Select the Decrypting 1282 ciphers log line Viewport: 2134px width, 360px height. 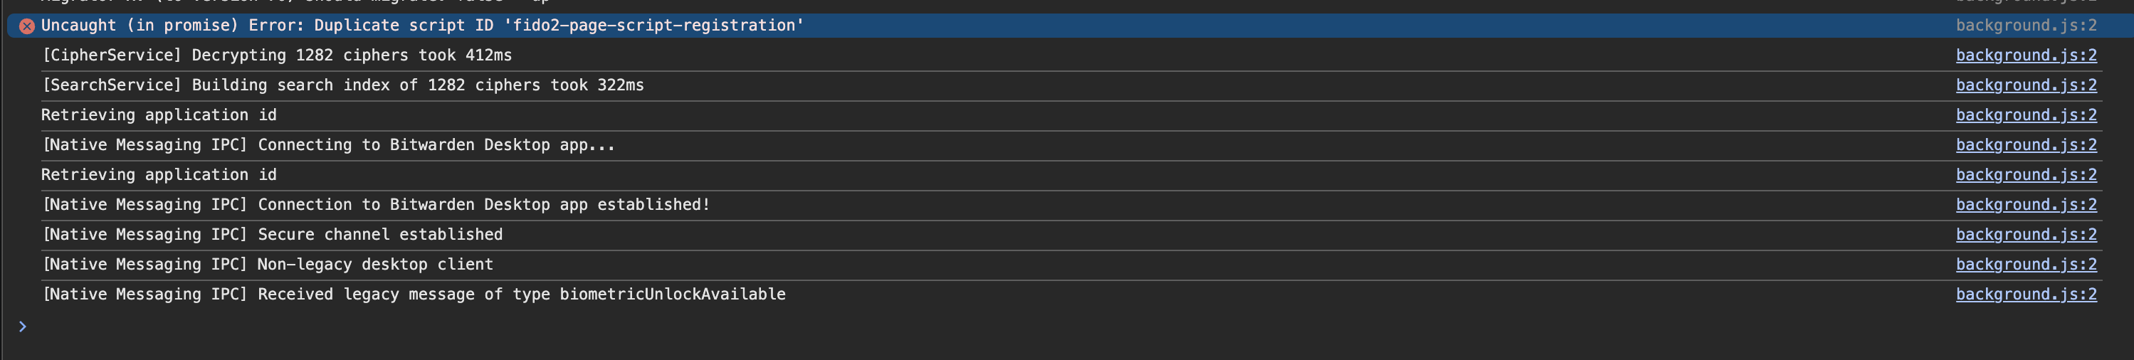pyautogui.click(x=277, y=55)
